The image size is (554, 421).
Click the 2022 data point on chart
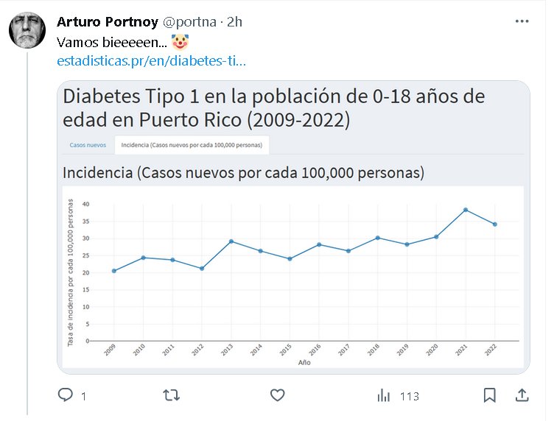[495, 224]
